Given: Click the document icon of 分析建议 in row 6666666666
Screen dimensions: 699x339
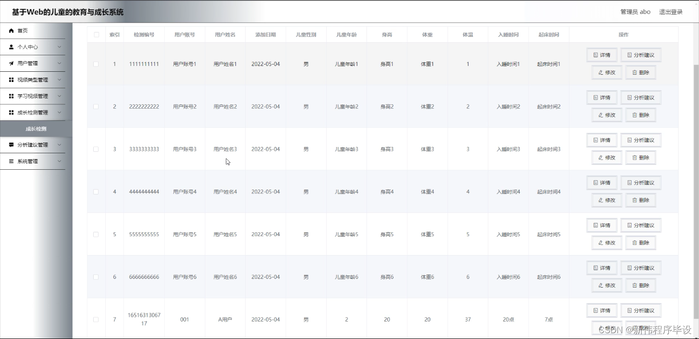Looking at the screenshot, I should (x=630, y=268).
